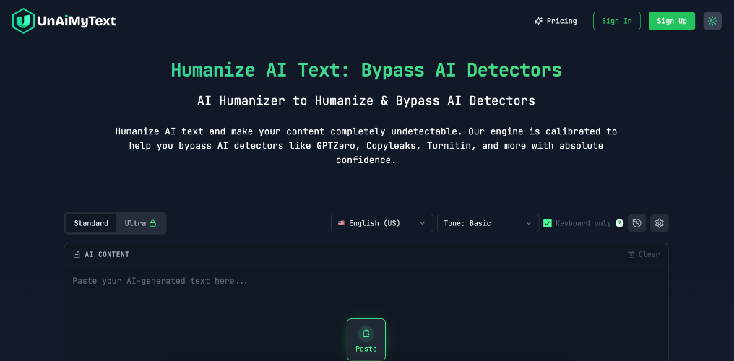This screenshot has height=361, width=734.
Task: Click Keyboard only help question mark
Action: tap(619, 223)
